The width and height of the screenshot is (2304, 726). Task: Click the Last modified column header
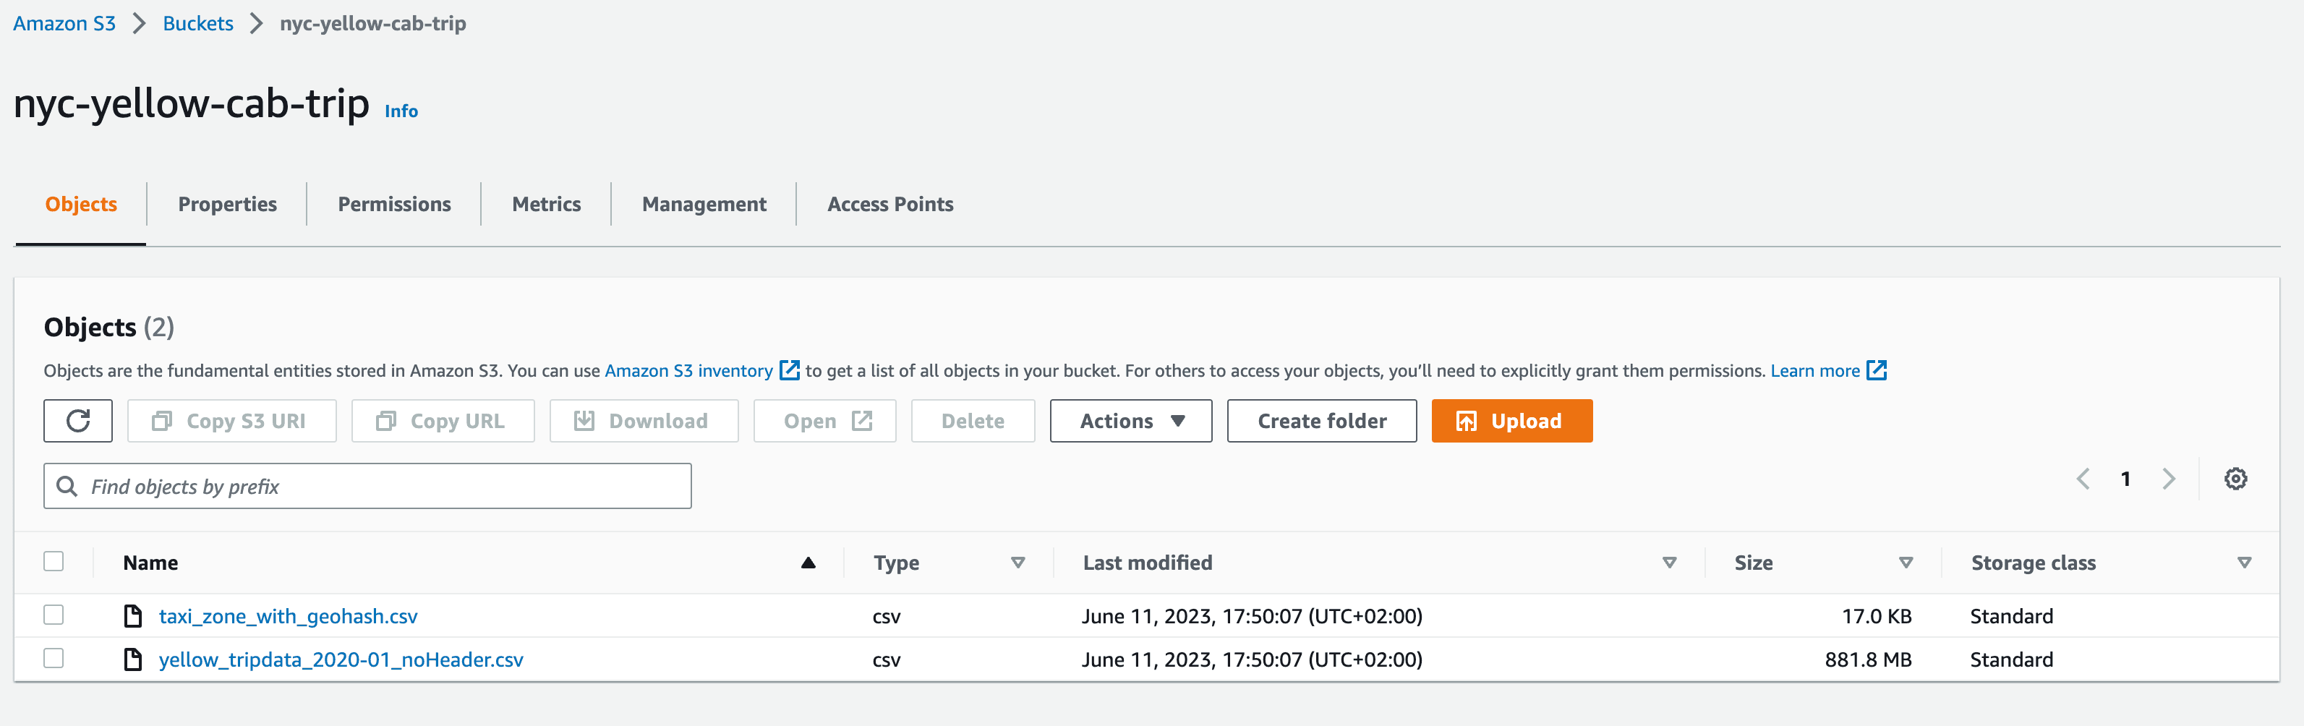click(1148, 563)
